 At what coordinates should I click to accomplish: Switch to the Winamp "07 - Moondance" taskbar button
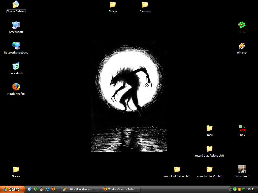click(80, 189)
